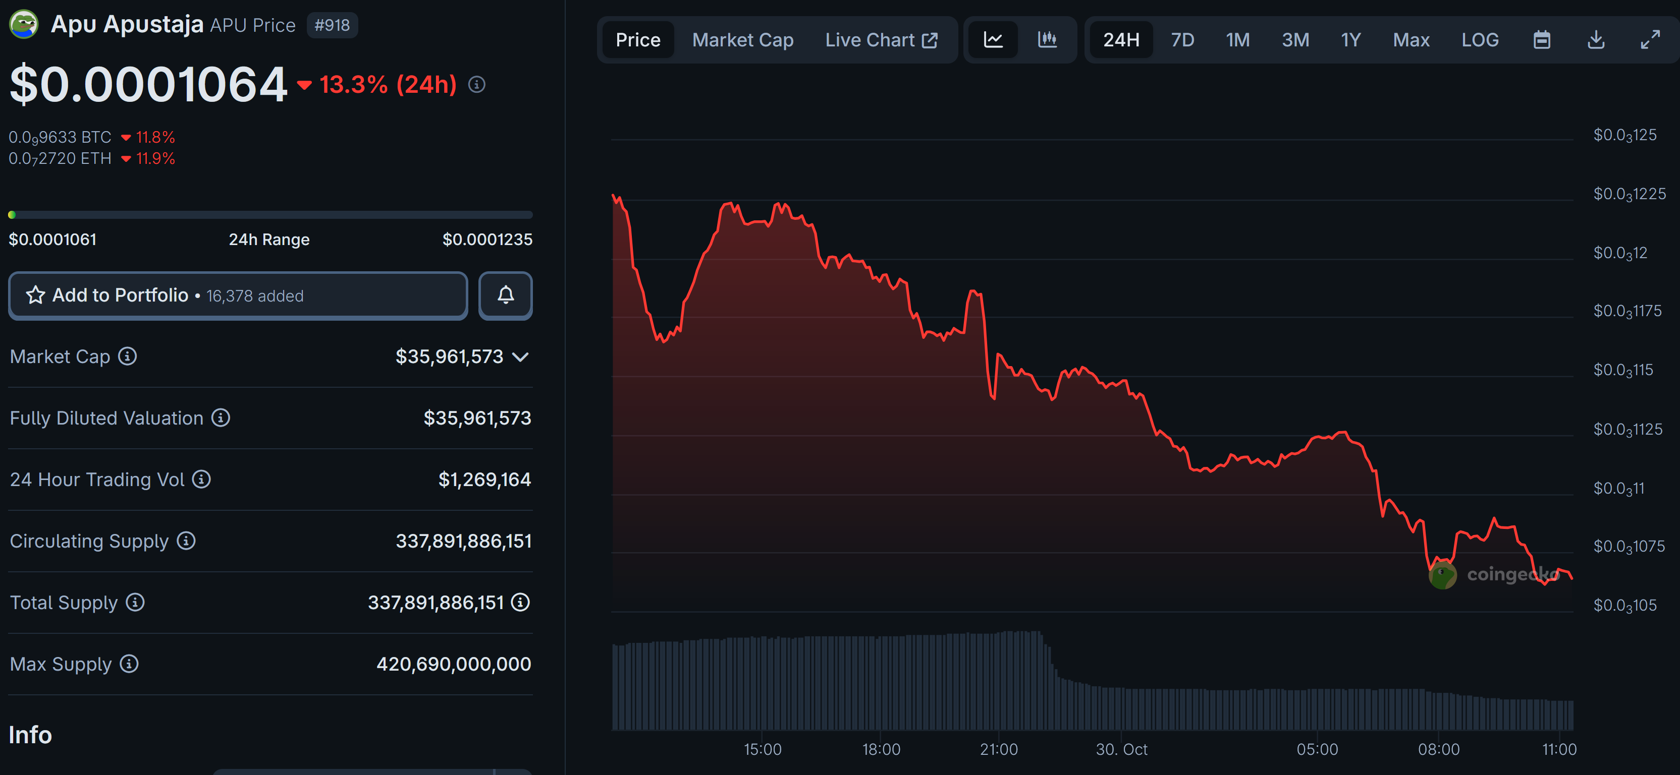
Task: Switch to the Market Cap chart tab
Action: click(x=742, y=40)
